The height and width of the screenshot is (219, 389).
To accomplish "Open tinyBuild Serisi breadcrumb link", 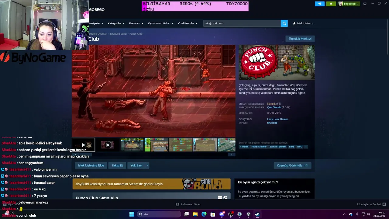I will coord(118,34).
